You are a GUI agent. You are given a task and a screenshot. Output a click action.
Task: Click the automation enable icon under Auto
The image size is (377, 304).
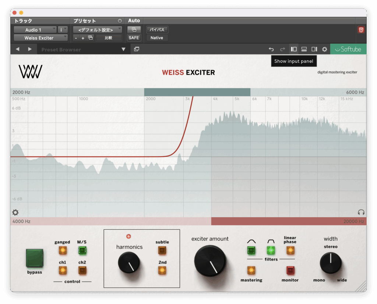point(134,29)
